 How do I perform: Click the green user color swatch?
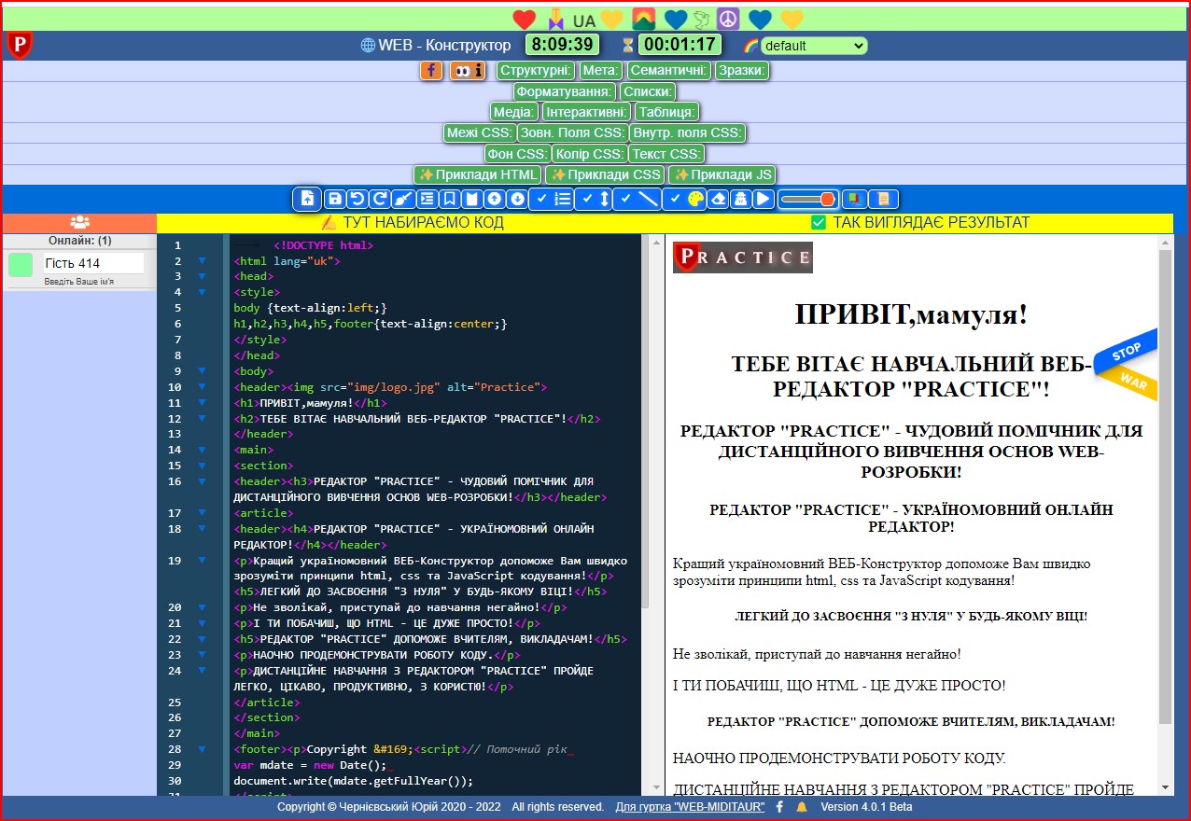(21, 264)
